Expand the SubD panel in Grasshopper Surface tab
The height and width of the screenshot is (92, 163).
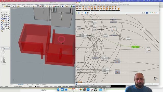click(108, 10)
